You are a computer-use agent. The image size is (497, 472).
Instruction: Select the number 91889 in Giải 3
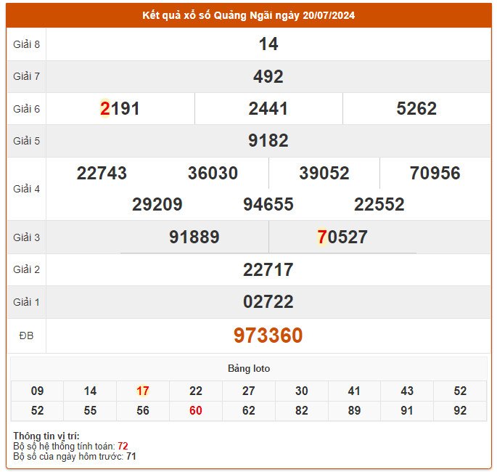[x=194, y=237]
